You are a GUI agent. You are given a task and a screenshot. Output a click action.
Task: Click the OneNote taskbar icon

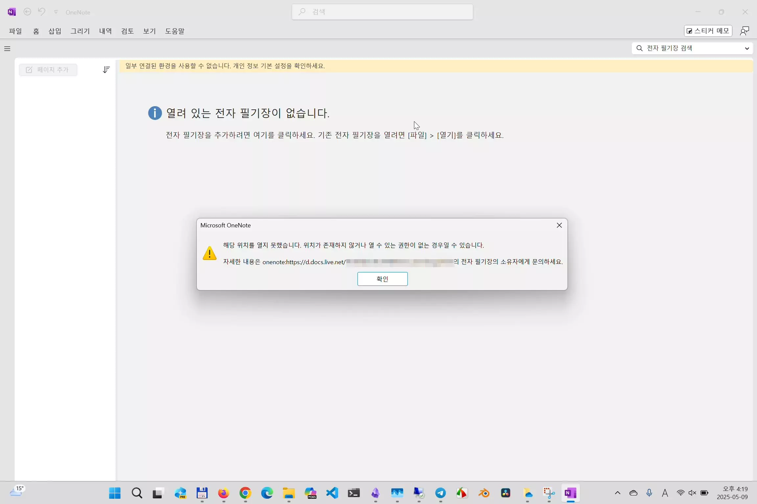click(x=571, y=493)
